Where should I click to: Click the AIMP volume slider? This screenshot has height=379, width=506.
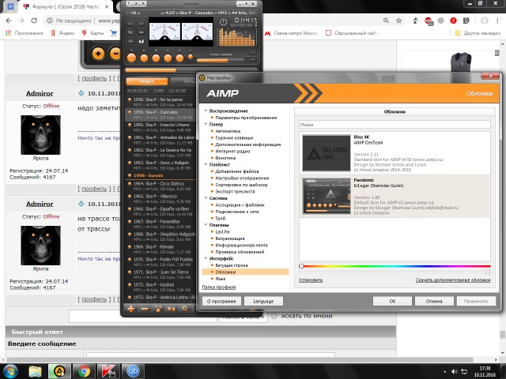221,60
